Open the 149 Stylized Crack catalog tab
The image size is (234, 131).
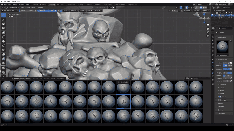click(x=22, y=79)
